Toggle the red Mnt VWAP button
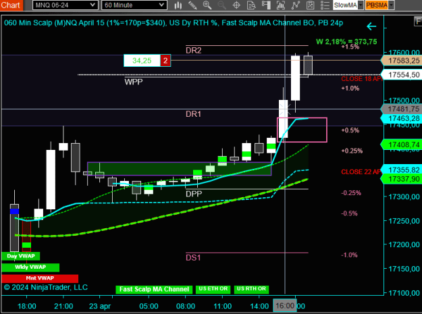This screenshot has width=422, height=314. [40, 278]
